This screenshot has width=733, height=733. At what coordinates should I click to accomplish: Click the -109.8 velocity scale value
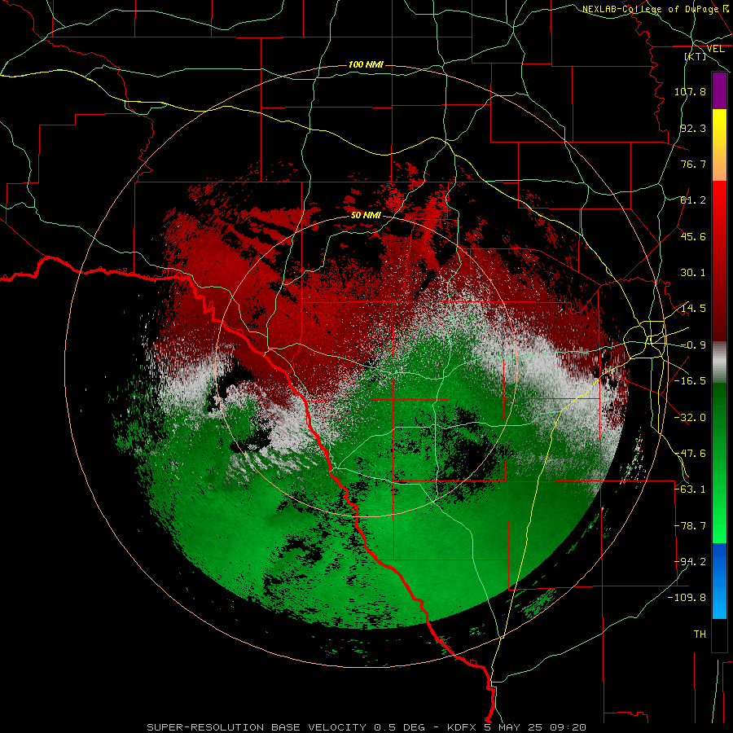(x=687, y=598)
